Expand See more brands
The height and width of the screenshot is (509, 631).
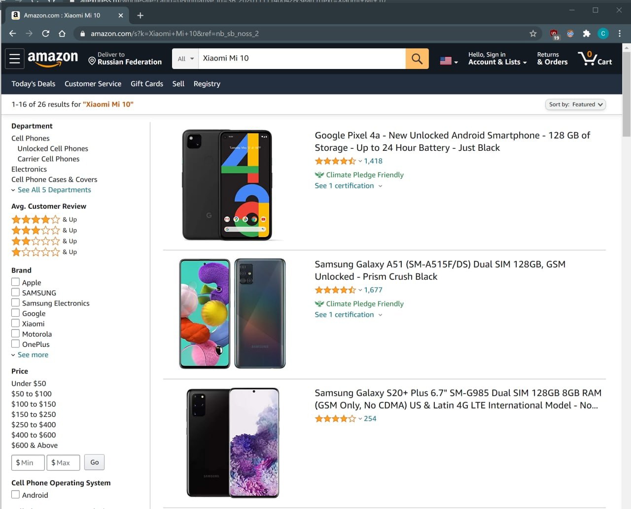coord(30,355)
